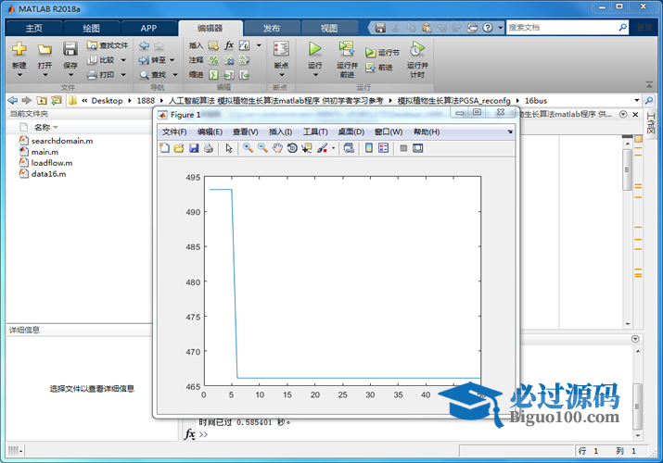Click the insert section icon next to 插入

tap(214, 45)
